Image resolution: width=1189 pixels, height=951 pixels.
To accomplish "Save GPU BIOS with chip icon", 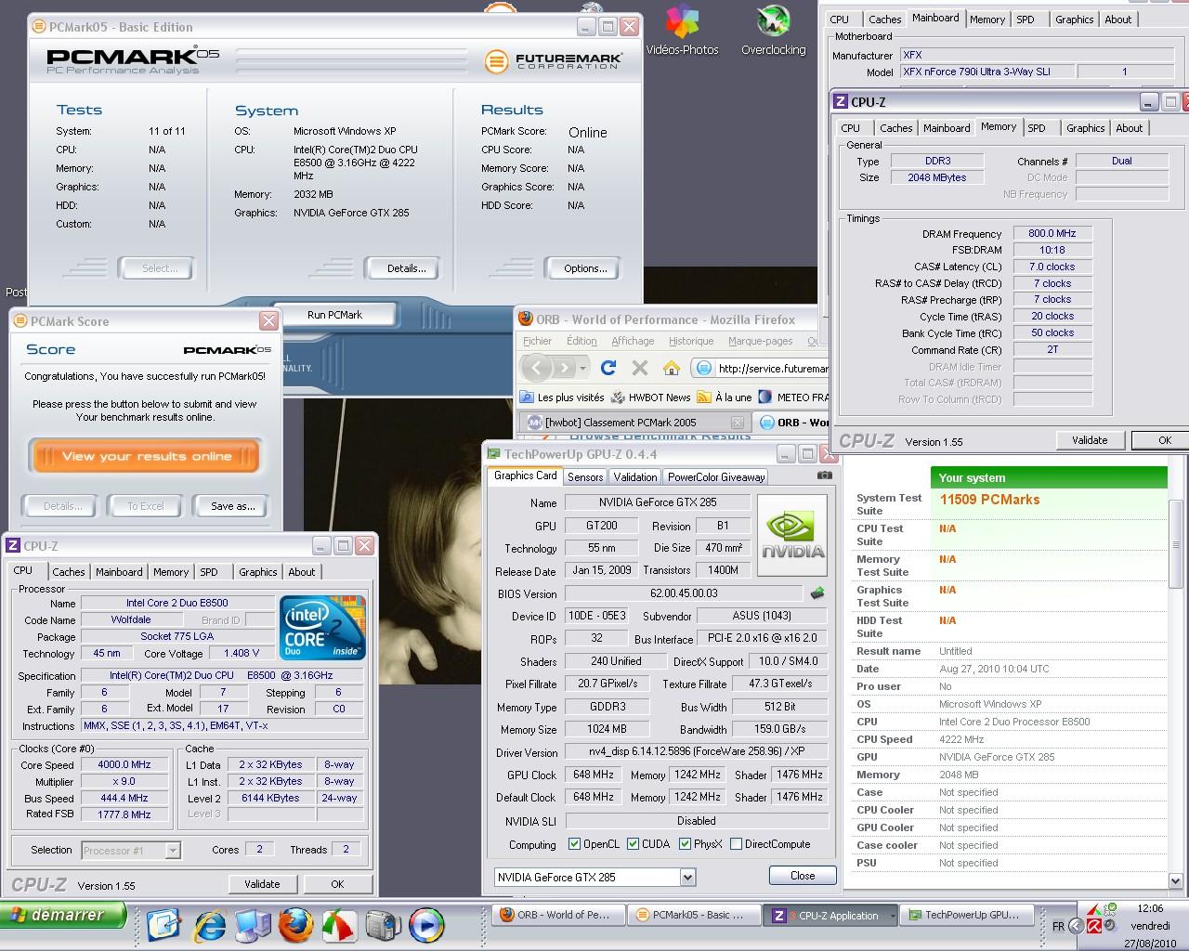I will coord(817,593).
